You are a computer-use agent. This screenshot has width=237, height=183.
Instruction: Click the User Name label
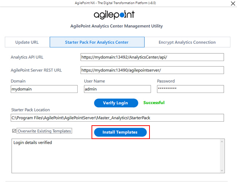94,81
